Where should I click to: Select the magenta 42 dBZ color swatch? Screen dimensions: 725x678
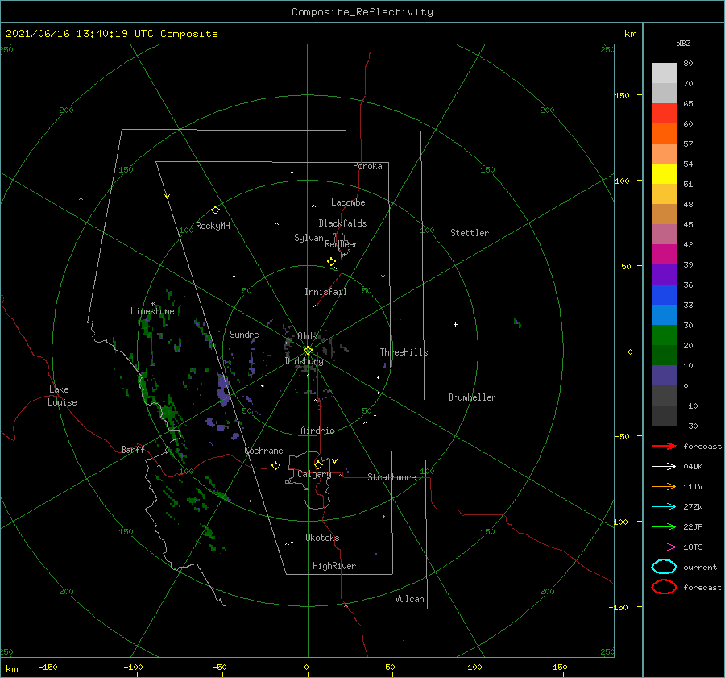coord(664,254)
